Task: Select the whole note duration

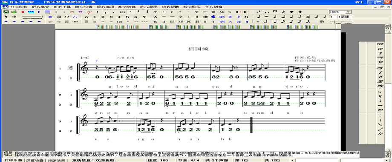Action: click(x=258, y=22)
